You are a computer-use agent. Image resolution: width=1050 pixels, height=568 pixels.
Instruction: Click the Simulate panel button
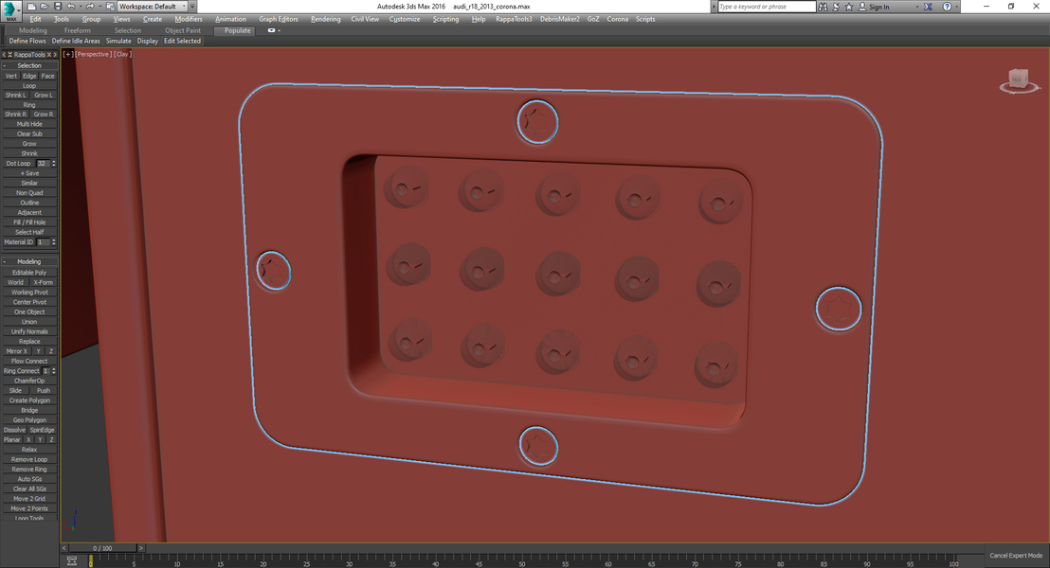[118, 41]
